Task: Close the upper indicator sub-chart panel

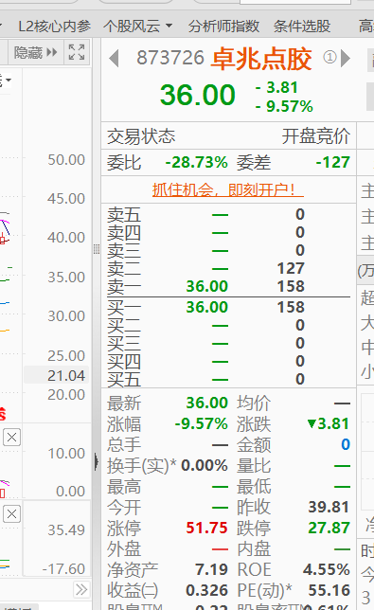Action: 11,438
